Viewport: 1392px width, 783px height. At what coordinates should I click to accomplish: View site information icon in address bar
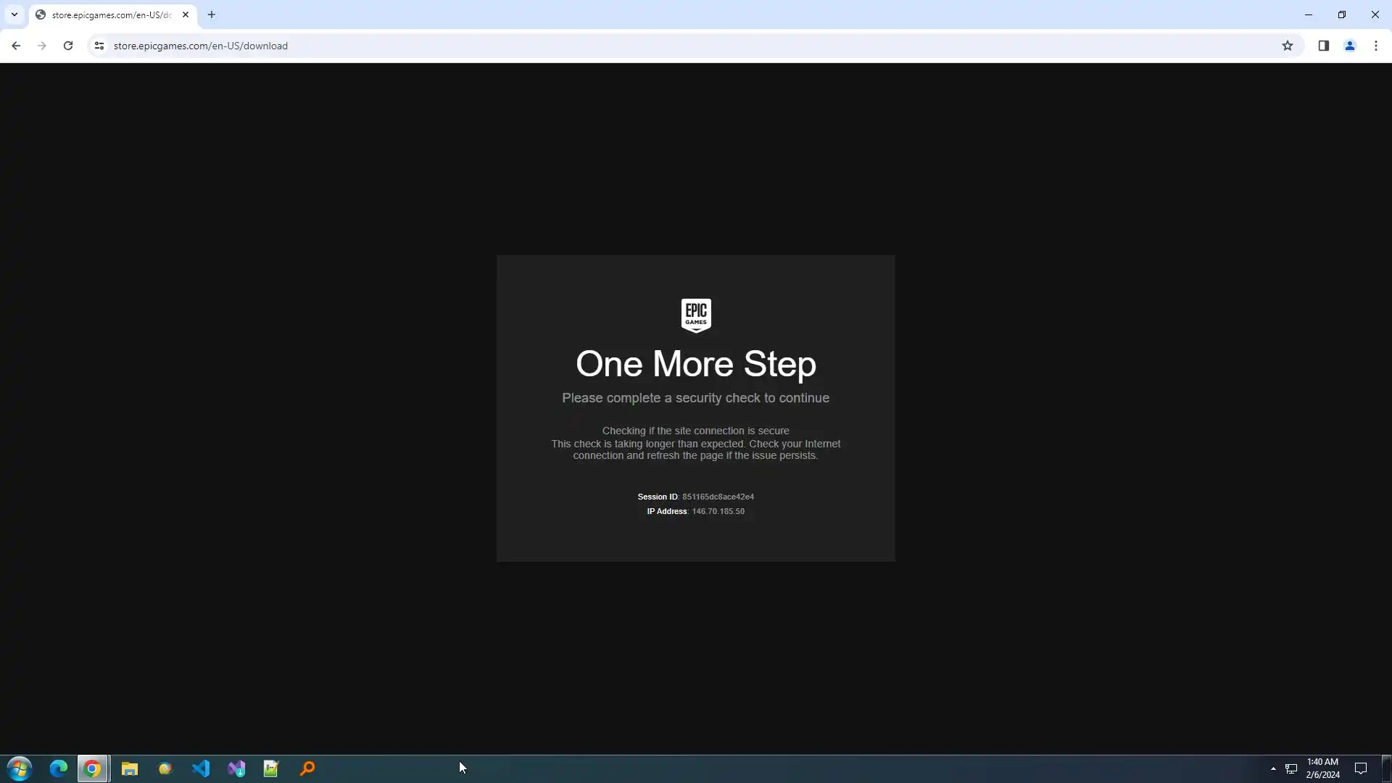99,46
